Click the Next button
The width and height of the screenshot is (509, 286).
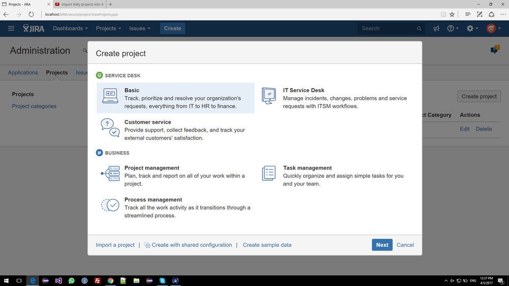pos(382,245)
